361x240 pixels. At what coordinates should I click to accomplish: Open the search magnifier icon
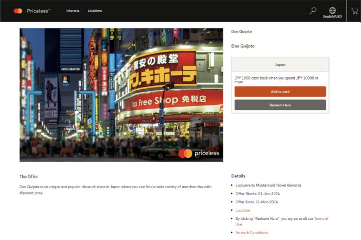click(313, 11)
